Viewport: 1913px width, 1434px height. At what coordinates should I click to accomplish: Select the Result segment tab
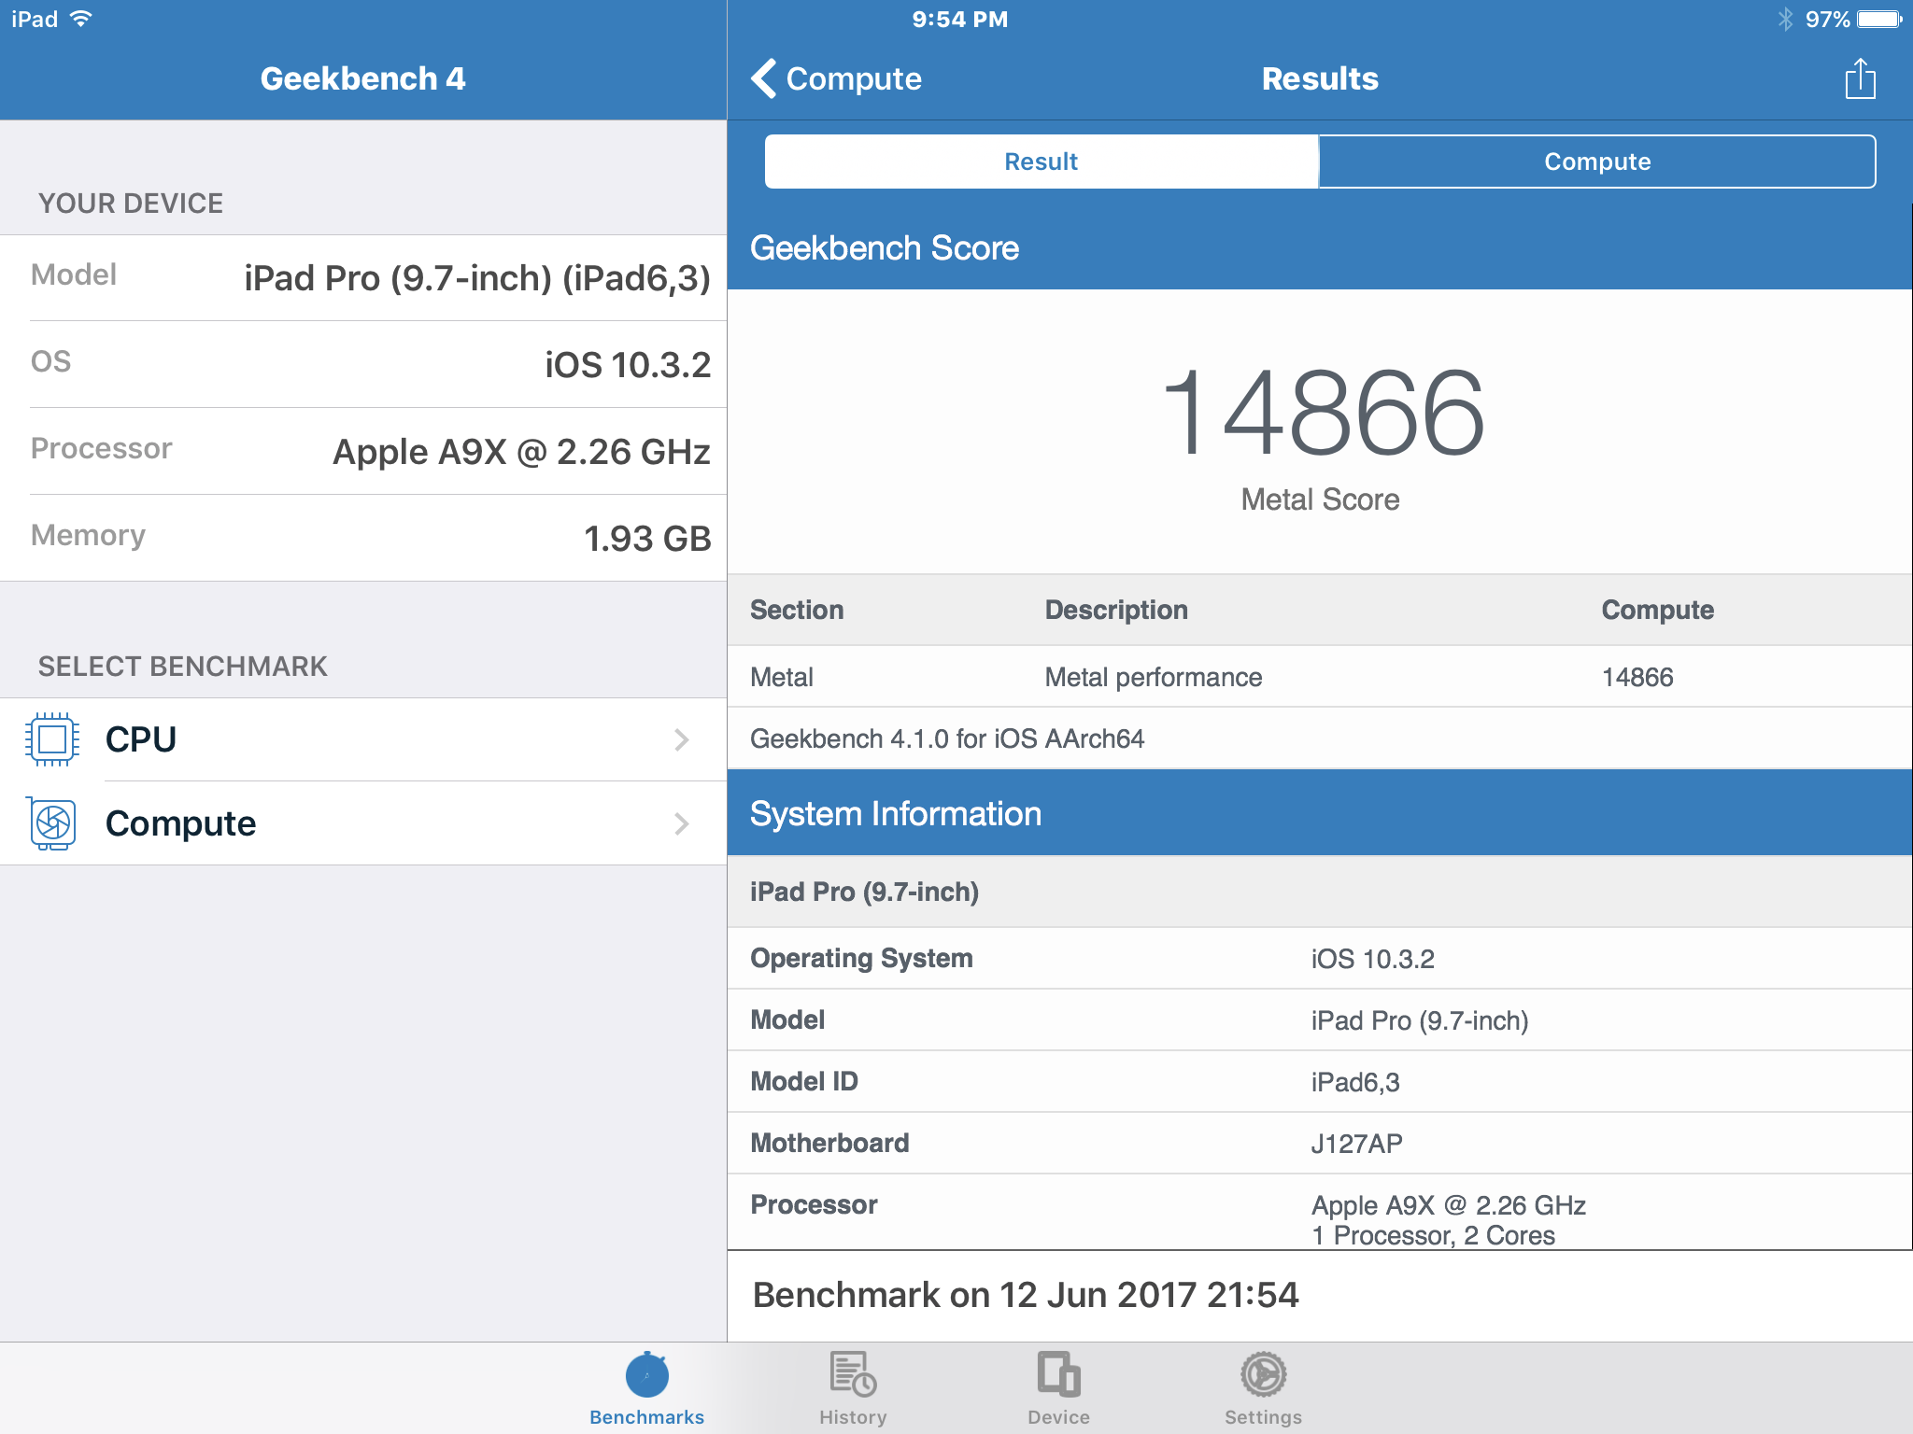[x=1041, y=162]
